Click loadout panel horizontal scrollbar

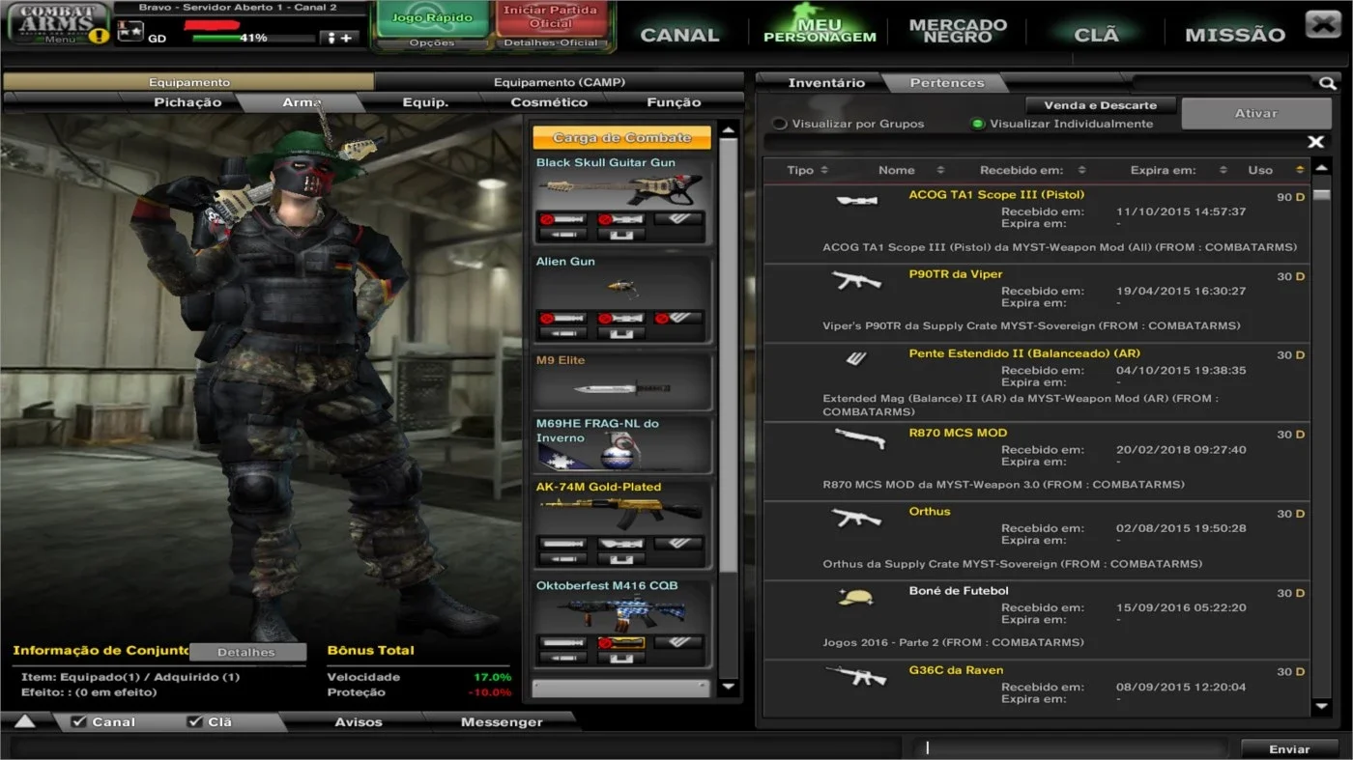622,688
